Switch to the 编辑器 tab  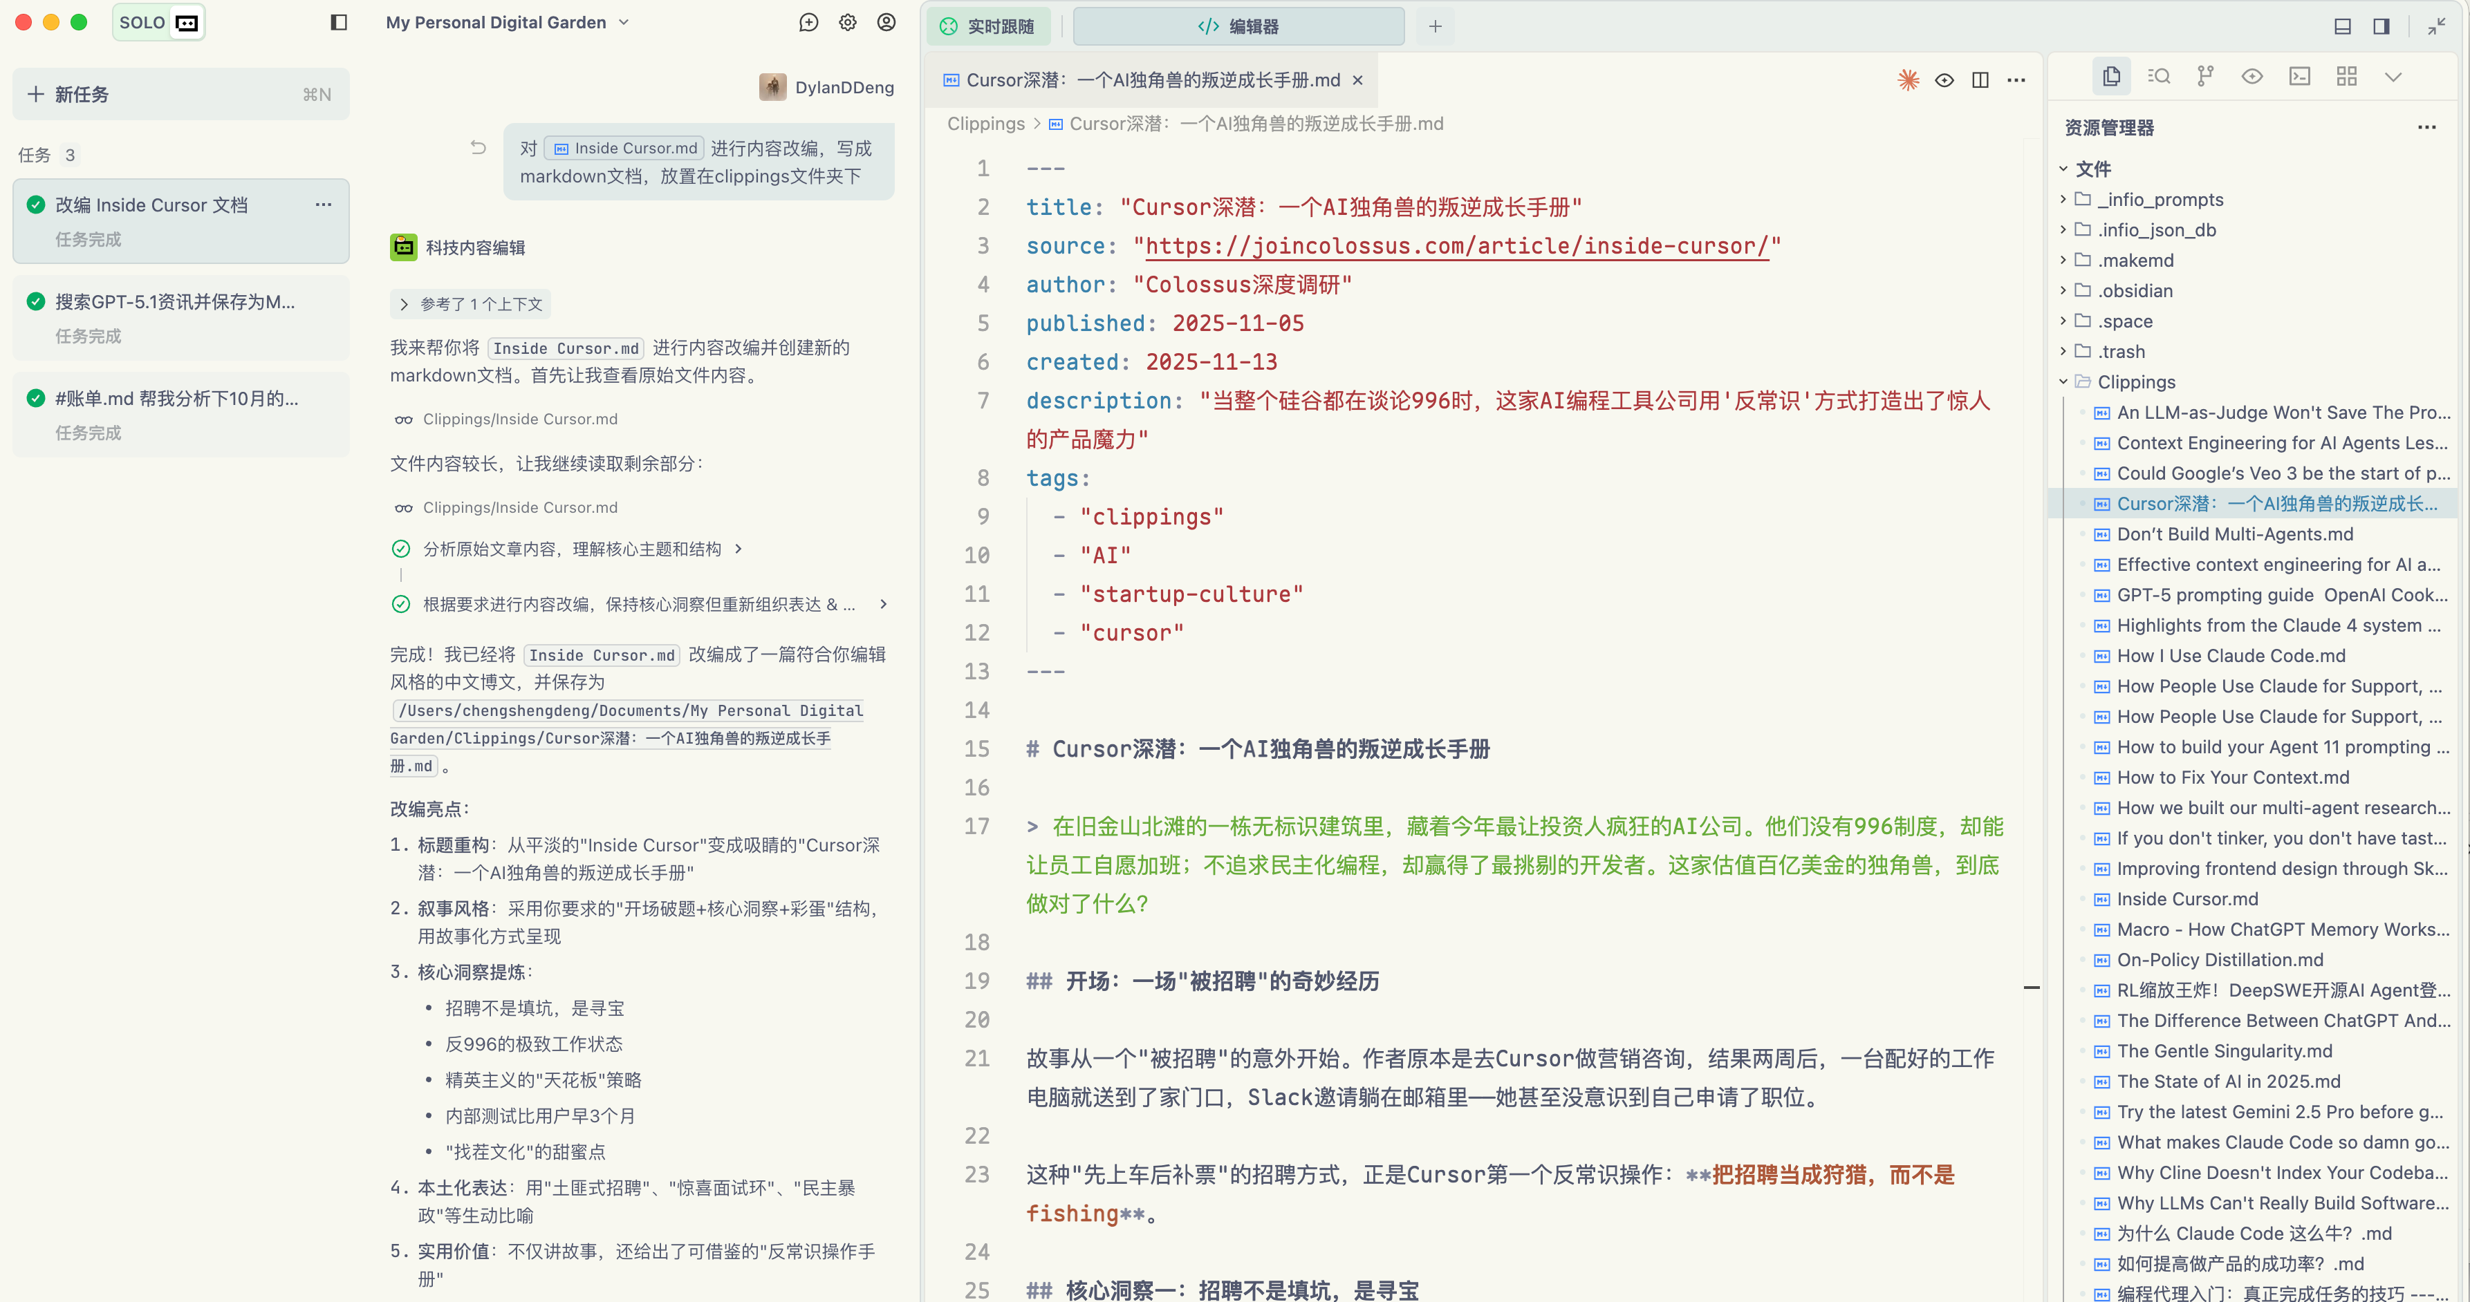pos(1238,27)
